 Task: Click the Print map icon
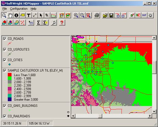[x=97, y=15]
